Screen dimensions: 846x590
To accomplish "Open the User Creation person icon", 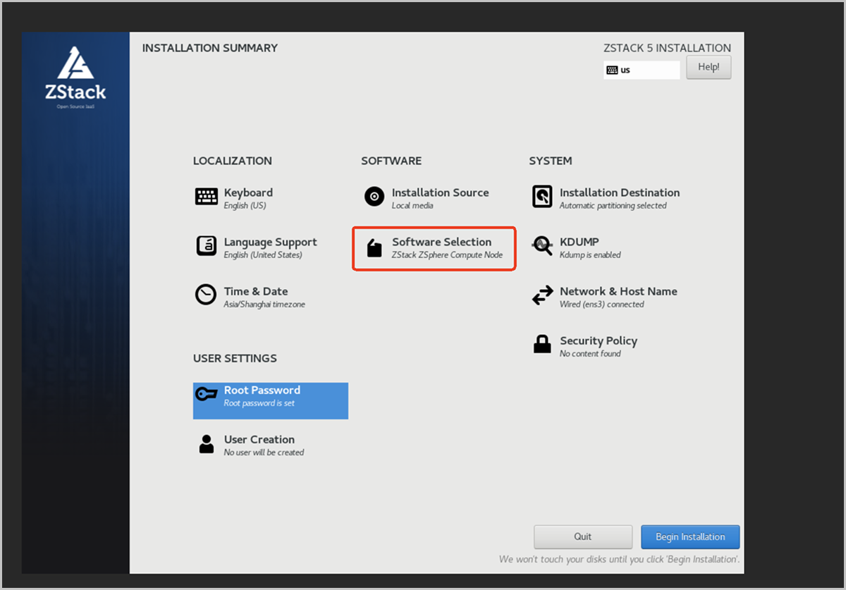I will click(207, 443).
